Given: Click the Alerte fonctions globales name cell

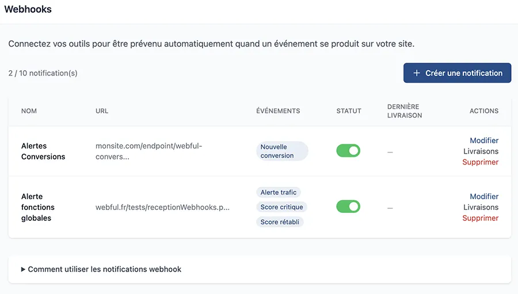Looking at the screenshot, I should 37,207.
